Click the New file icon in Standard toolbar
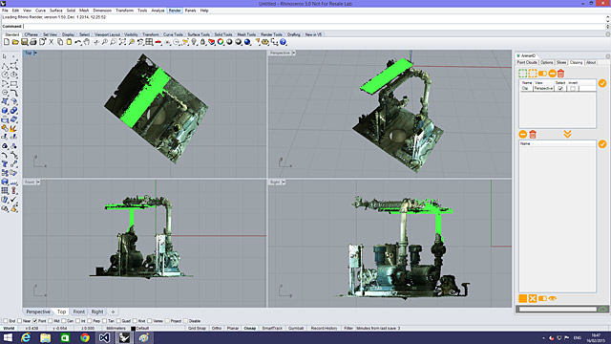 click(x=7, y=42)
